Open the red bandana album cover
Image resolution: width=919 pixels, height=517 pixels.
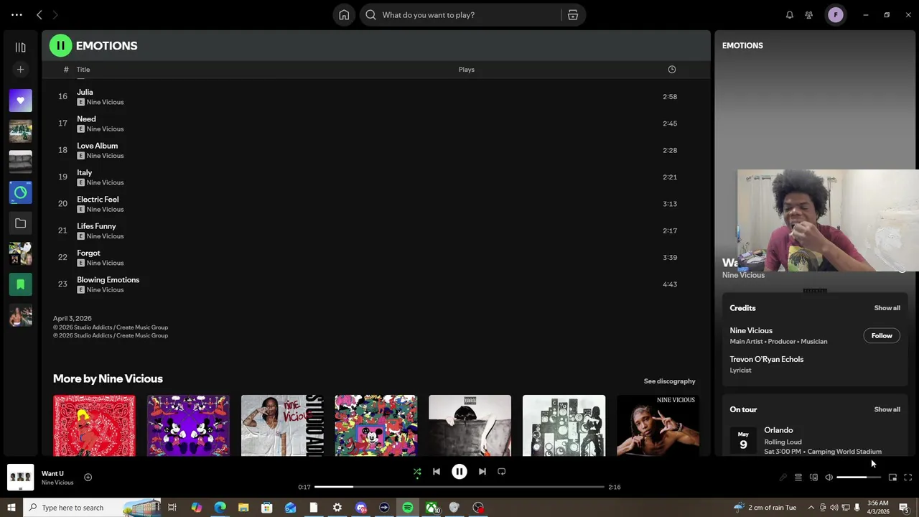[x=94, y=425]
